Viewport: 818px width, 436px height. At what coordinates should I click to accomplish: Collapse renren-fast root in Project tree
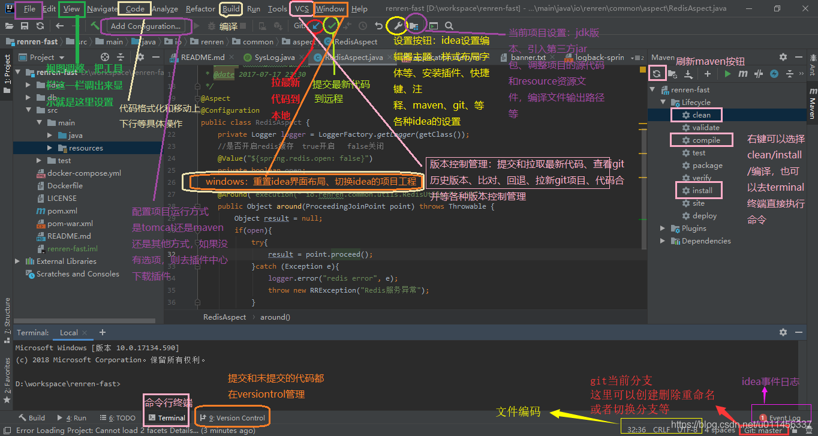click(x=18, y=73)
